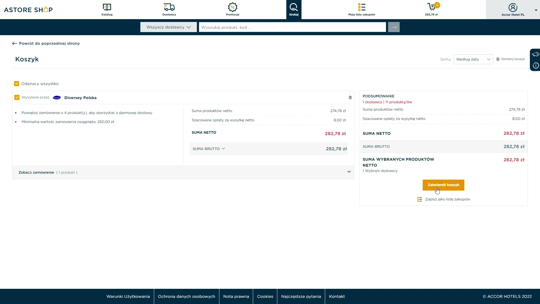Image resolution: width=540 pixels, height=304 pixels.
Task: Click the '1 dostawca | 11 produkty/ów' text
Action: [x=387, y=102]
